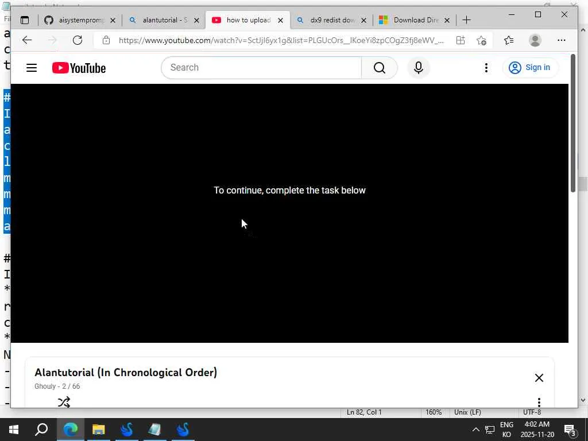
Task: Click the YouTube search field
Action: coord(261,68)
